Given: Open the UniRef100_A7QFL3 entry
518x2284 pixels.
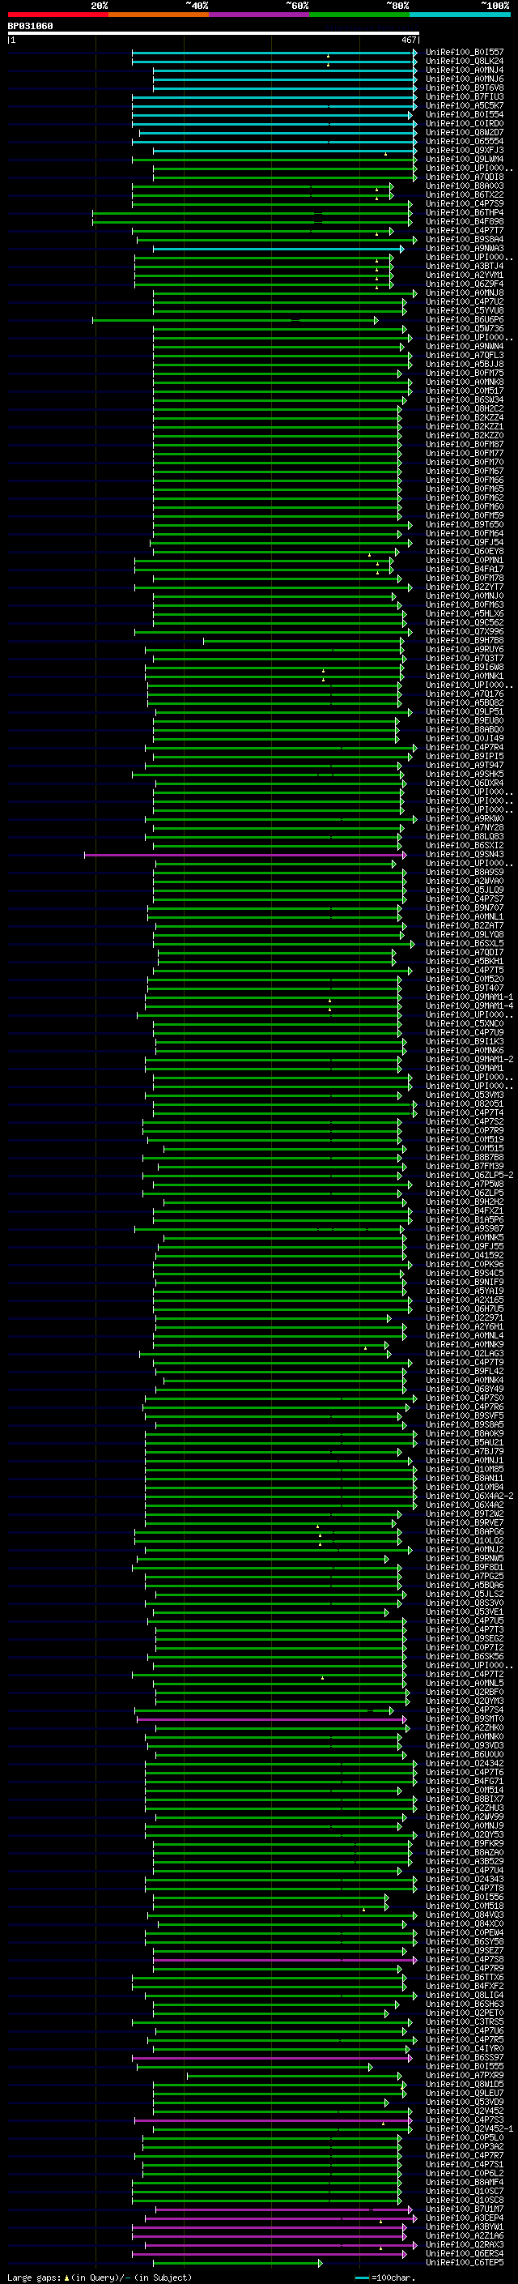Looking at the screenshot, I should tap(464, 356).
